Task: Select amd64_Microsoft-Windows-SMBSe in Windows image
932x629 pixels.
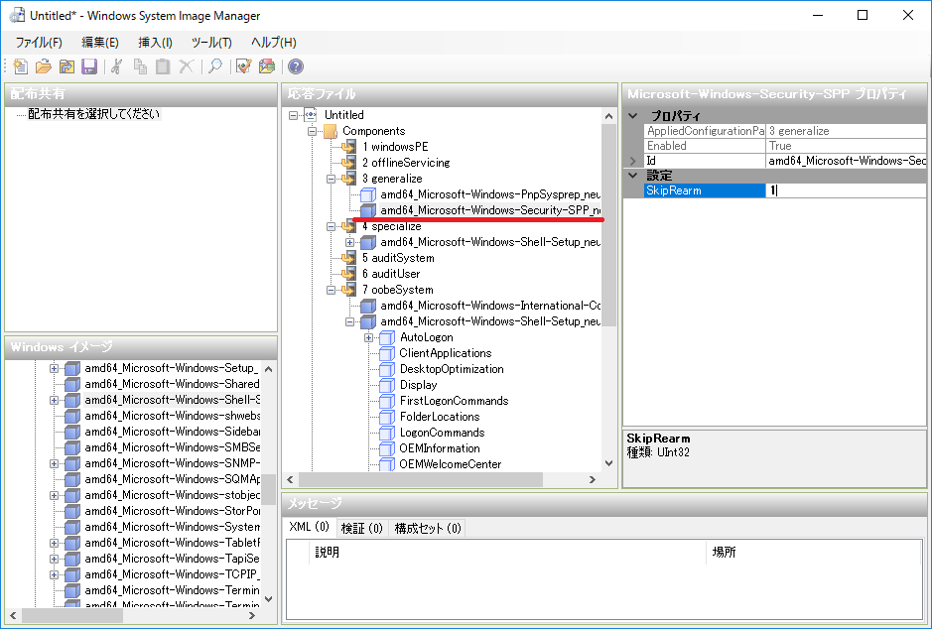Action: click(172, 447)
